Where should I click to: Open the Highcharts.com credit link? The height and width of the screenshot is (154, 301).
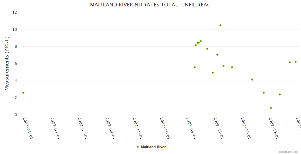pyautogui.click(x=289, y=152)
